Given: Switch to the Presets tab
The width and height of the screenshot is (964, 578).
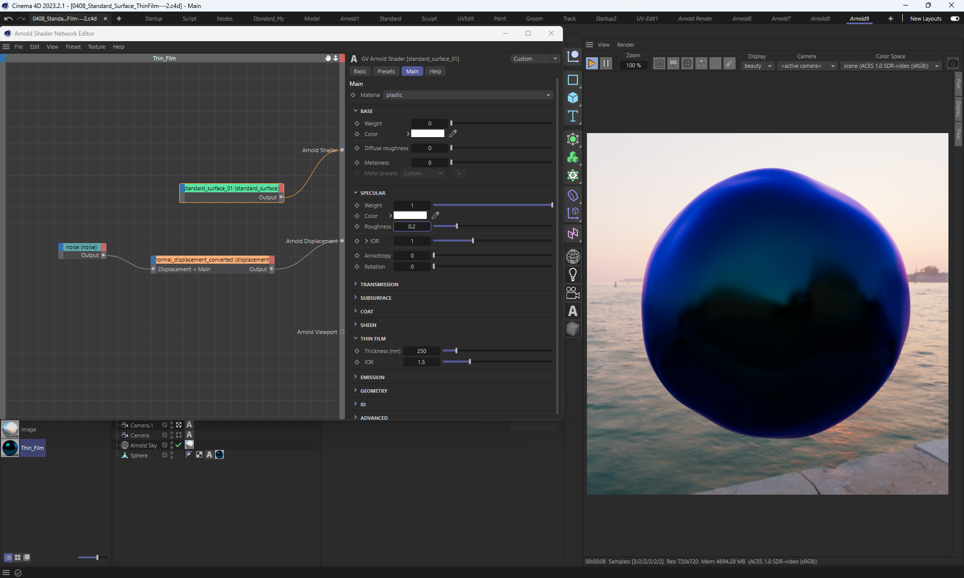Looking at the screenshot, I should [386, 71].
